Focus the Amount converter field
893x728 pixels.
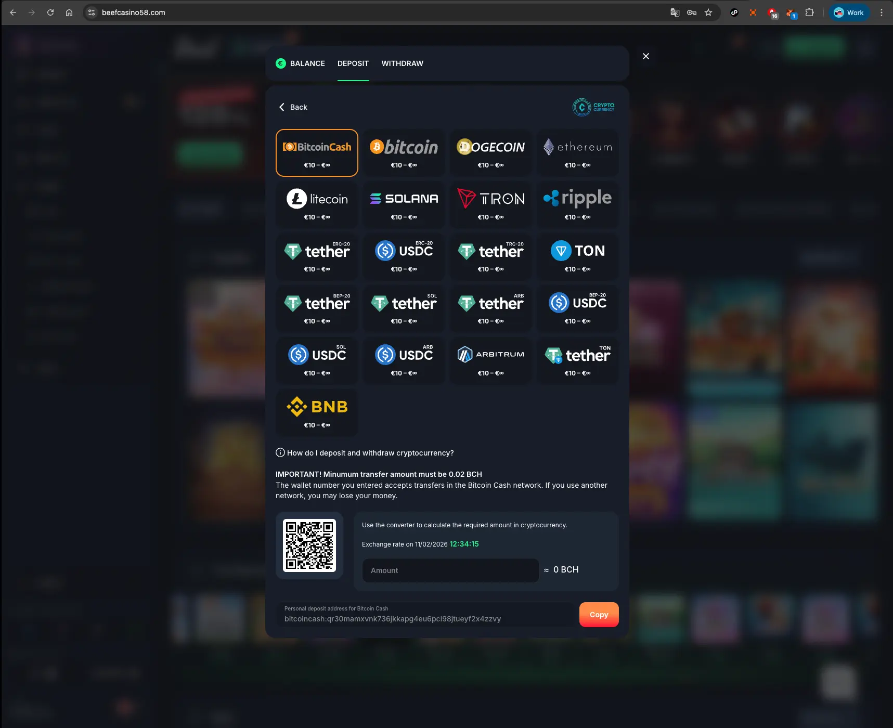click(x=450, y=570)
